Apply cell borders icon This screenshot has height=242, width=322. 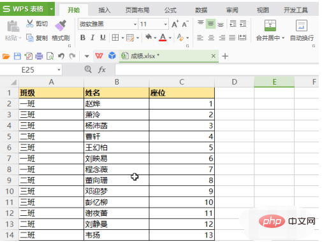point(115,38)
